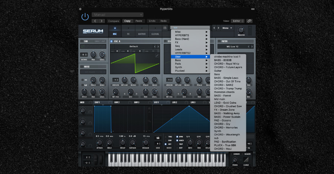Open the GLOBAL tab
The height and width of the screenshot is (174, 334).
coord(155,31)
